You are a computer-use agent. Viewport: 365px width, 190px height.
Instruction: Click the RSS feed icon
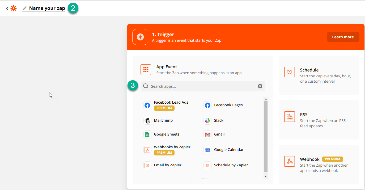[290, 117]
